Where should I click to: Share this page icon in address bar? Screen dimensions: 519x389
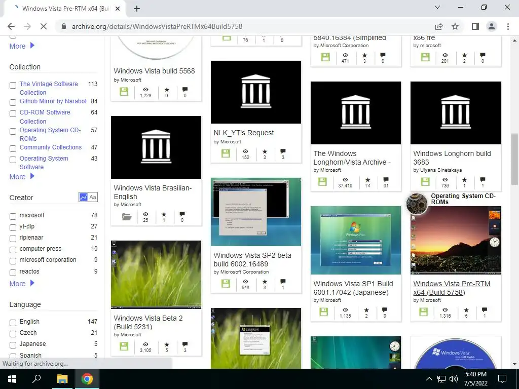pos(439,26)
